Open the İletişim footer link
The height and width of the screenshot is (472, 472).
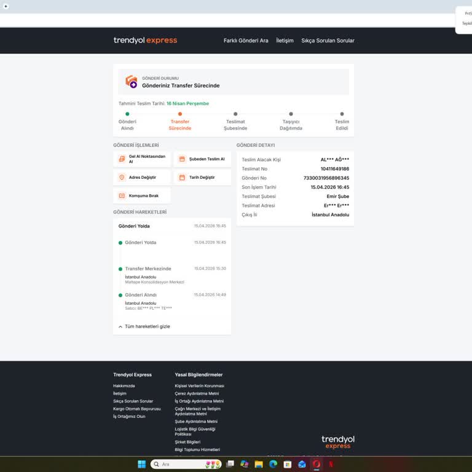120,393
